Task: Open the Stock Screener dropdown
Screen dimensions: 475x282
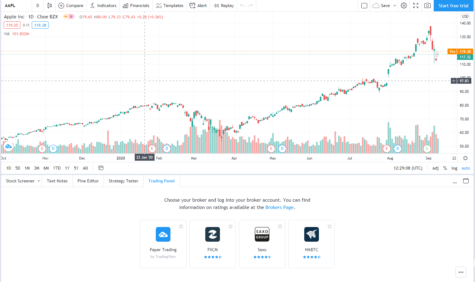Action: pyautogui.click(x=39, y=181)
